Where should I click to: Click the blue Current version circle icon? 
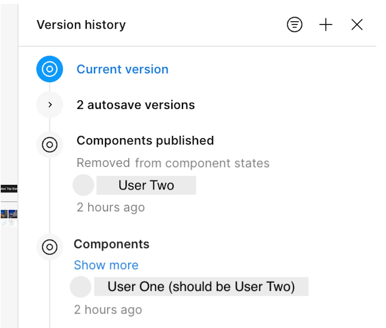(x=50, y=69)
